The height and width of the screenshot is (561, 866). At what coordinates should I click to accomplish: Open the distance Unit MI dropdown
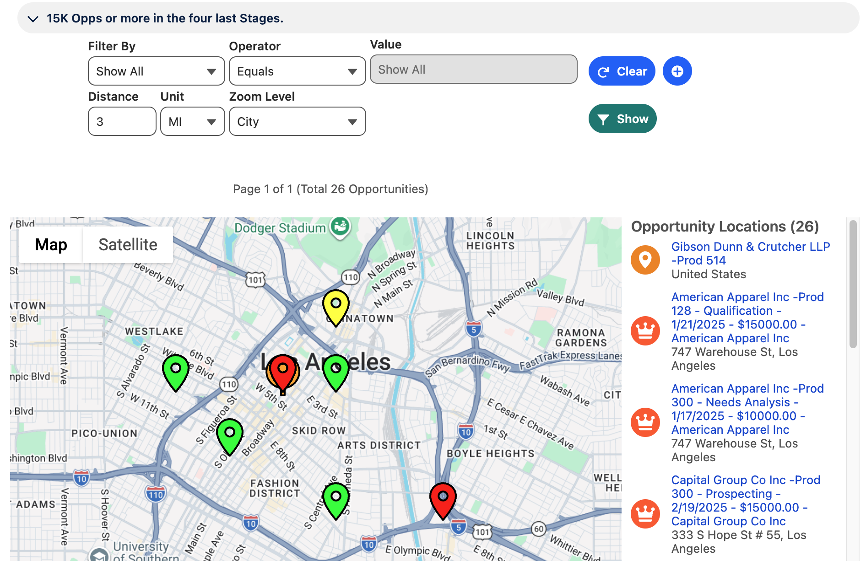(x=192, y=122)
